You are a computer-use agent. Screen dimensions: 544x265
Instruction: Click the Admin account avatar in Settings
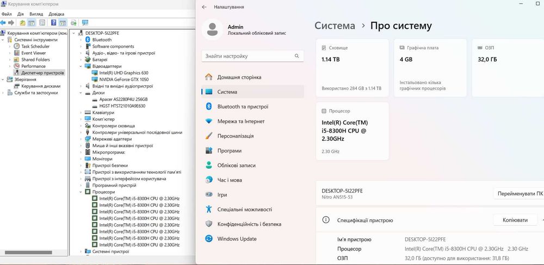(x=212, y=29)
